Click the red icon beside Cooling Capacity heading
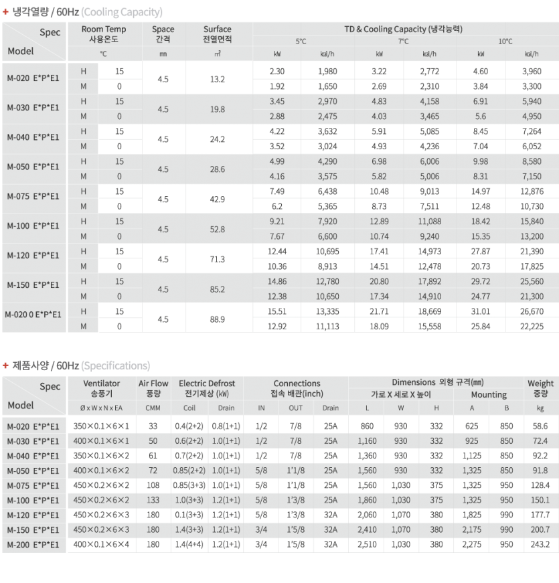The width and height of the screenshot is (559, 583). click(6, 12)
